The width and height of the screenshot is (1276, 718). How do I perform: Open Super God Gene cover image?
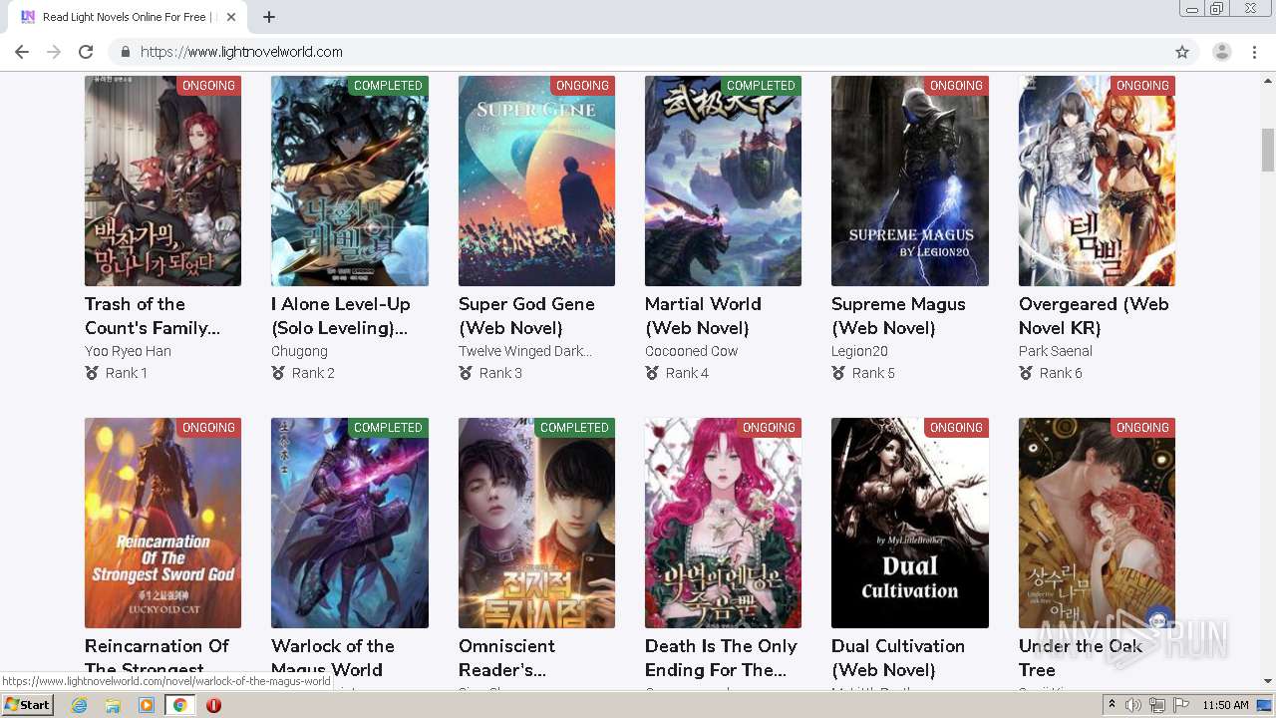coord(536,180)
